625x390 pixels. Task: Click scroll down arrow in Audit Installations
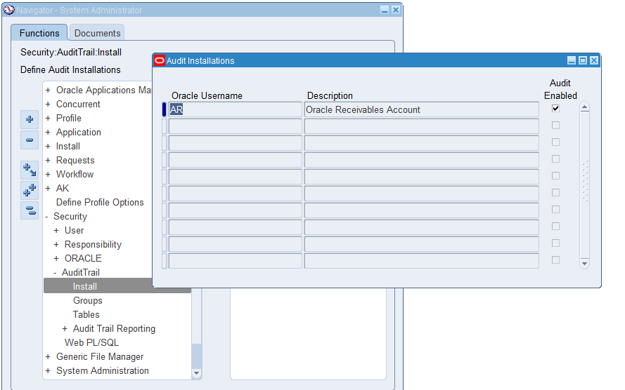tap(584, 263)
